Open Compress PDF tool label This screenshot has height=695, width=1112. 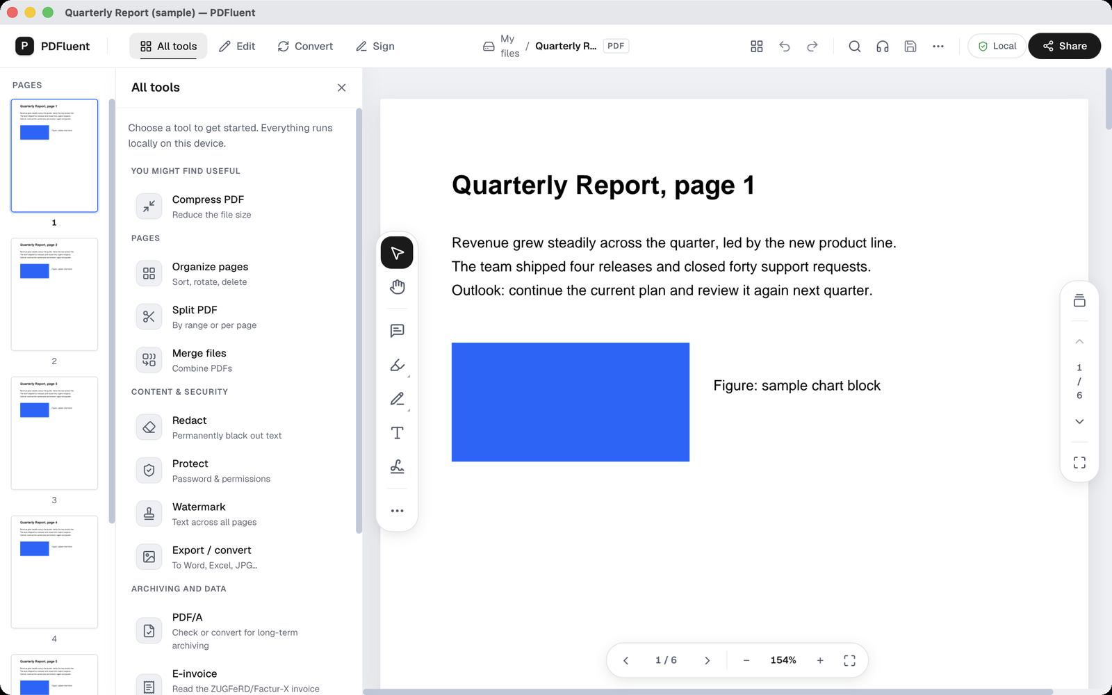click(208, 199)
